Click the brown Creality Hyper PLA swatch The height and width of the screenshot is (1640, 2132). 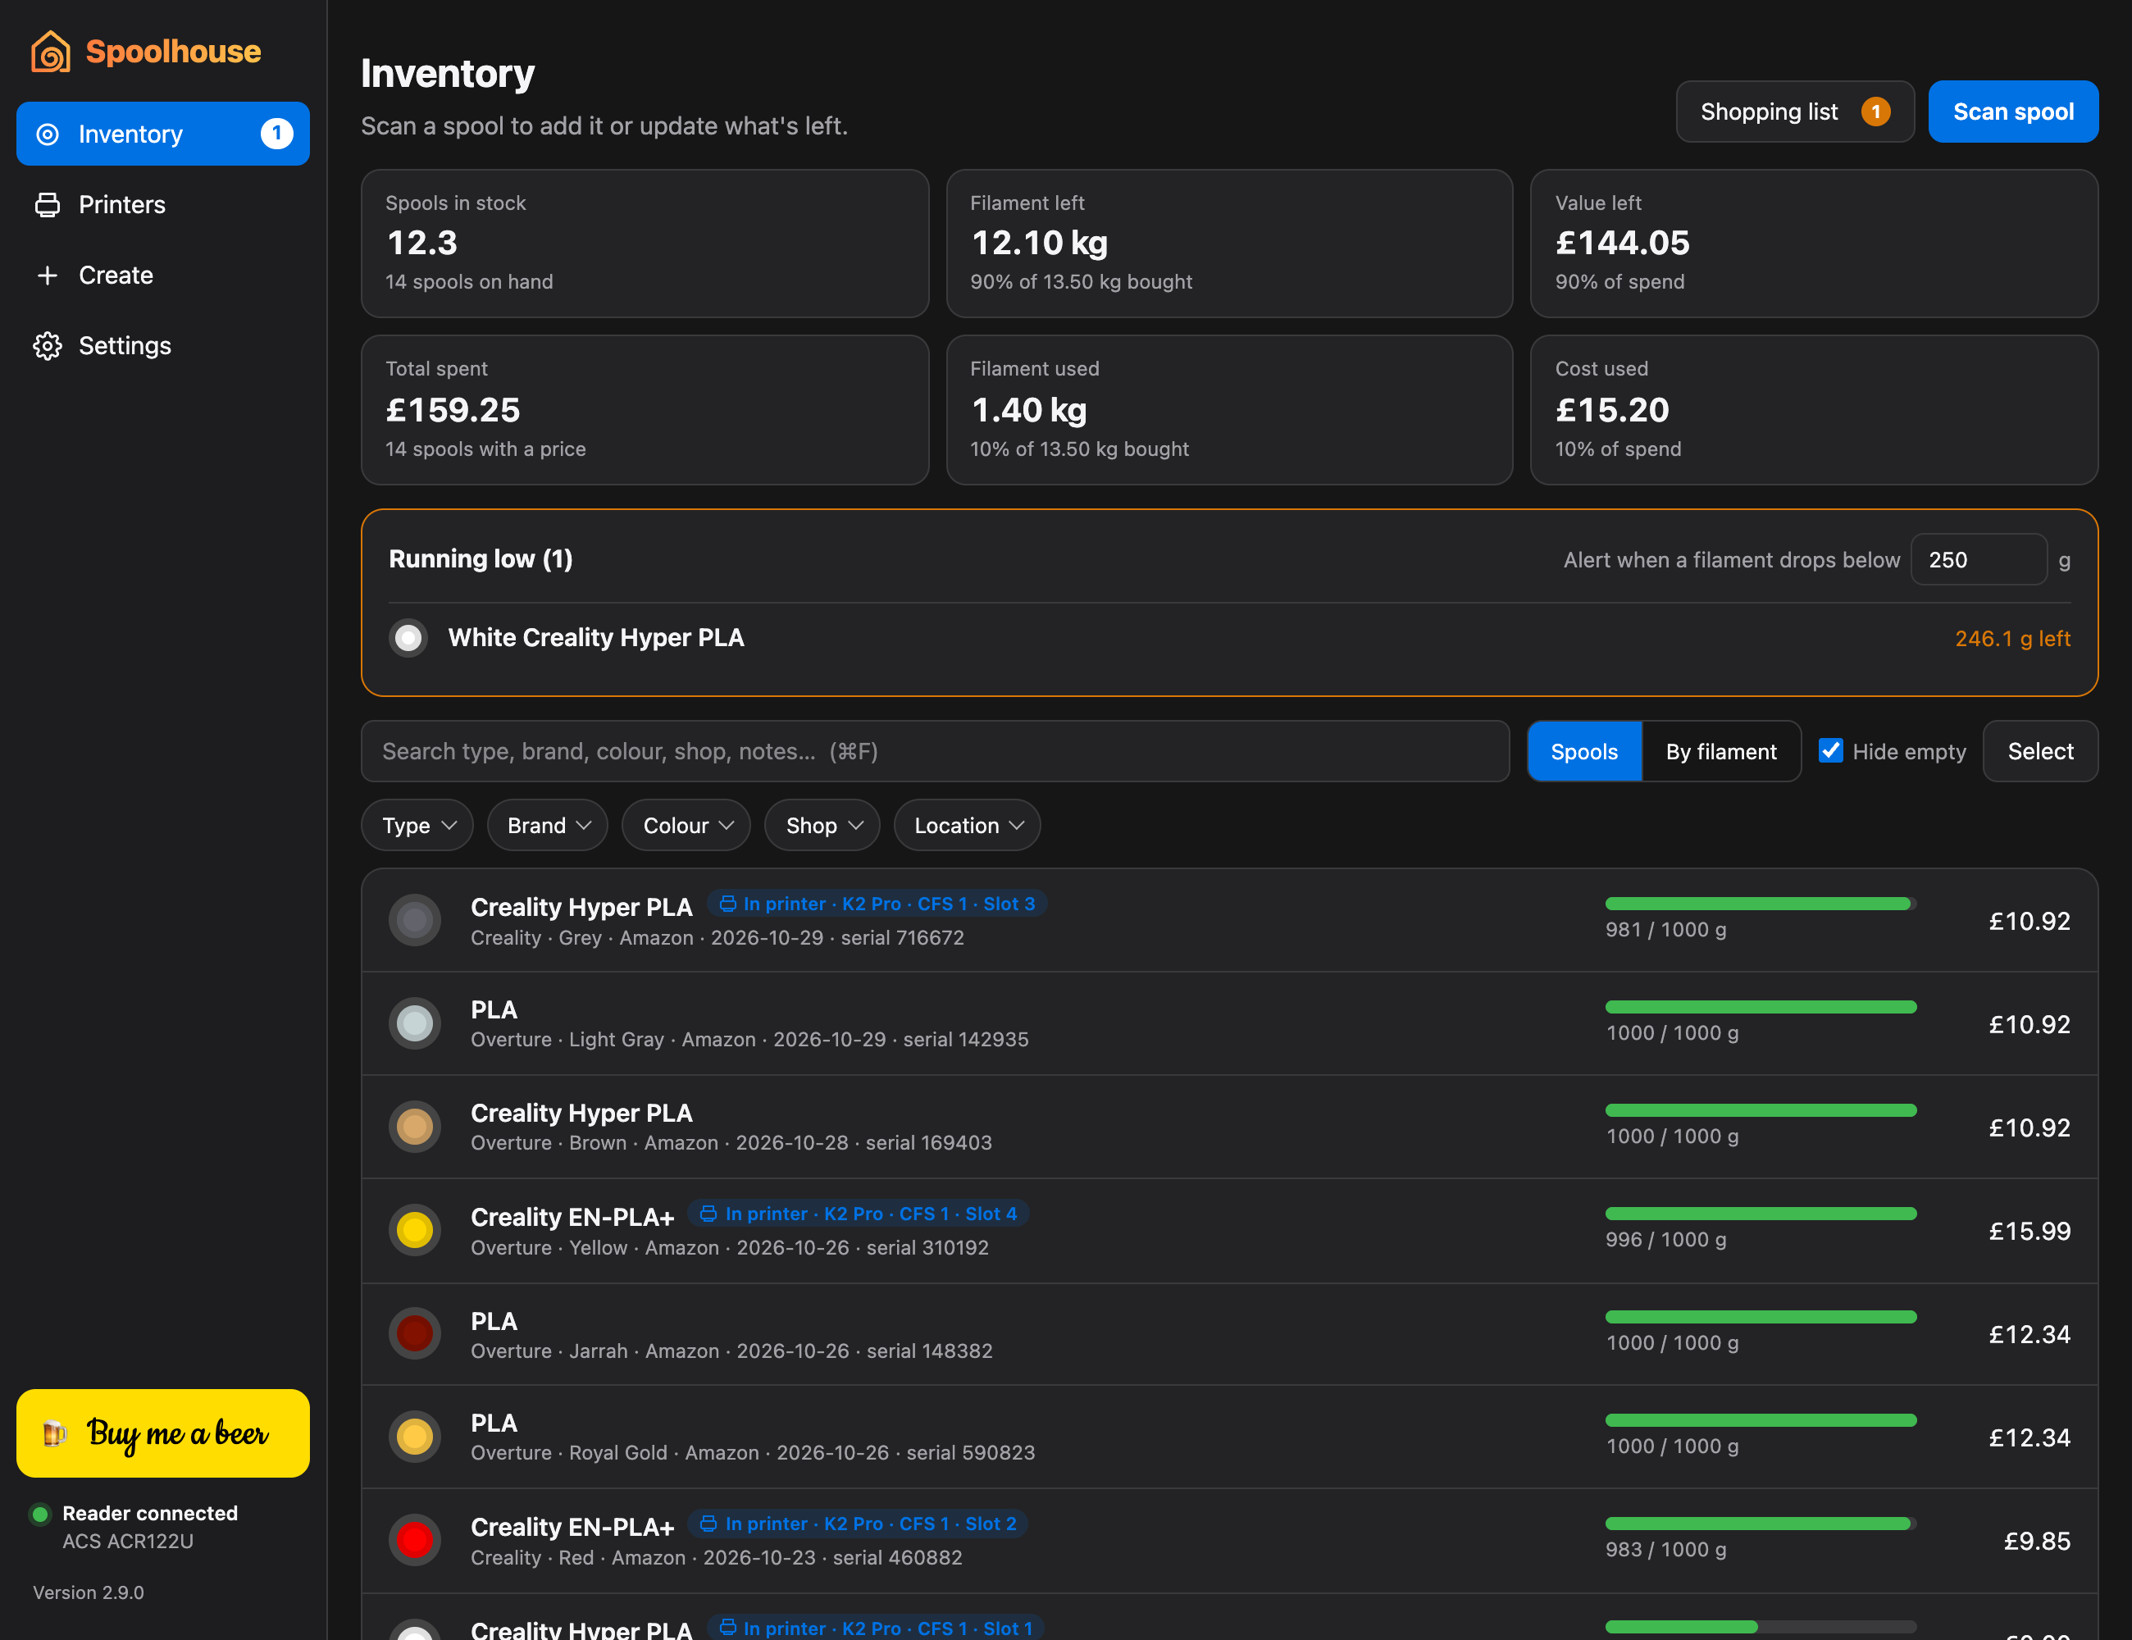(415, 1127)
